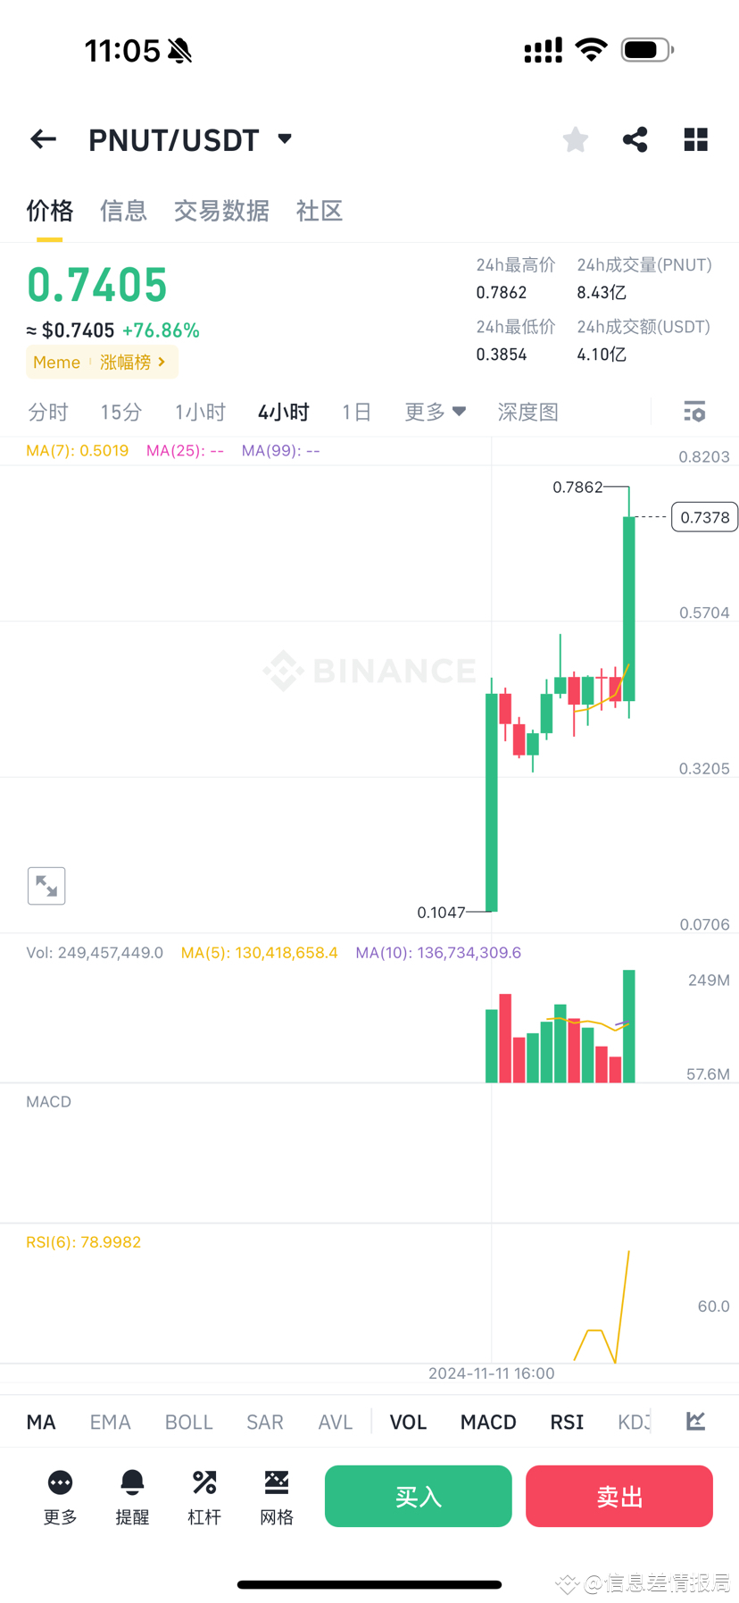Image resolution: width=739 pixels, height=1603 pixels.
Task: Add PNUT/USDT to favorites with star
Action: click(x=576, y=139)
